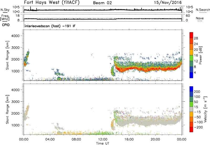The height and width of the screenshot is (145, 210).
Task: Click the 2000 km tick in velocity panel
Action: [x=15, y=113]
